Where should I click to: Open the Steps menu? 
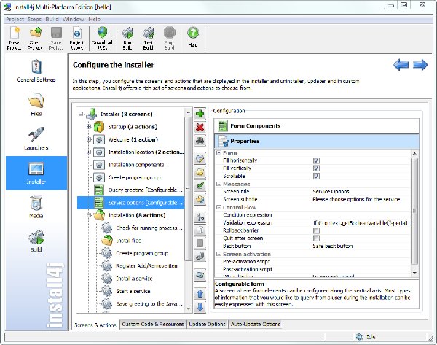(x=34, y=19)
